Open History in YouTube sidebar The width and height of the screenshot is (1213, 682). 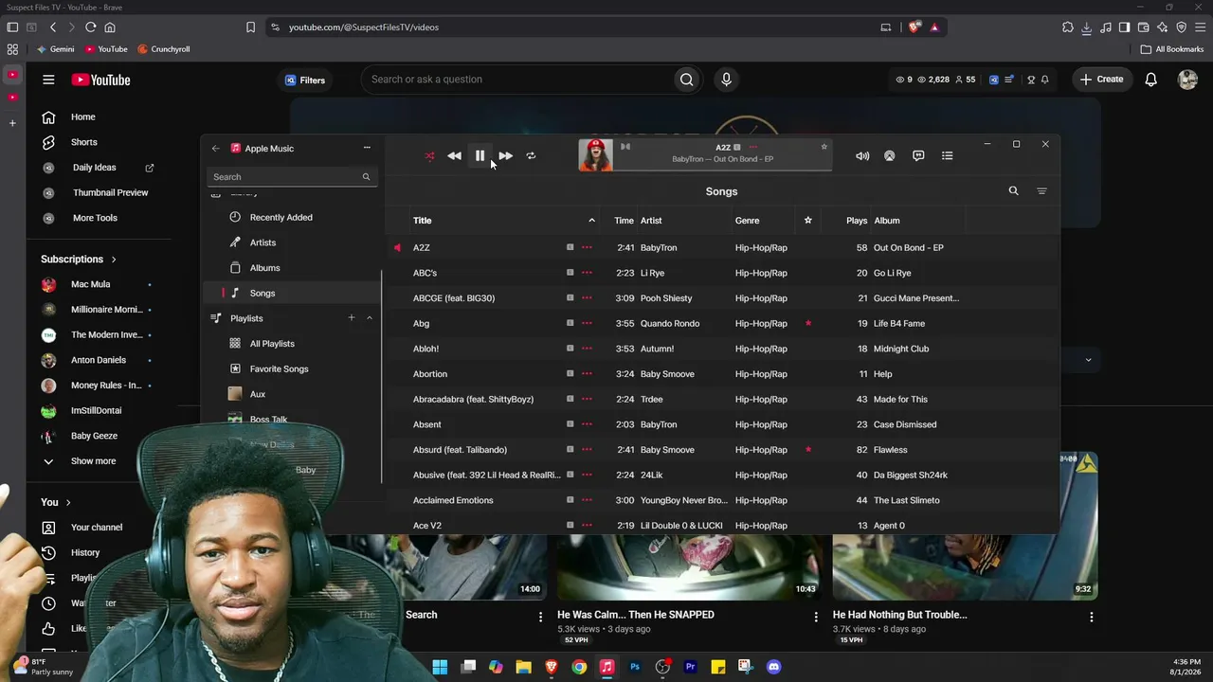[x=84, y=553]
